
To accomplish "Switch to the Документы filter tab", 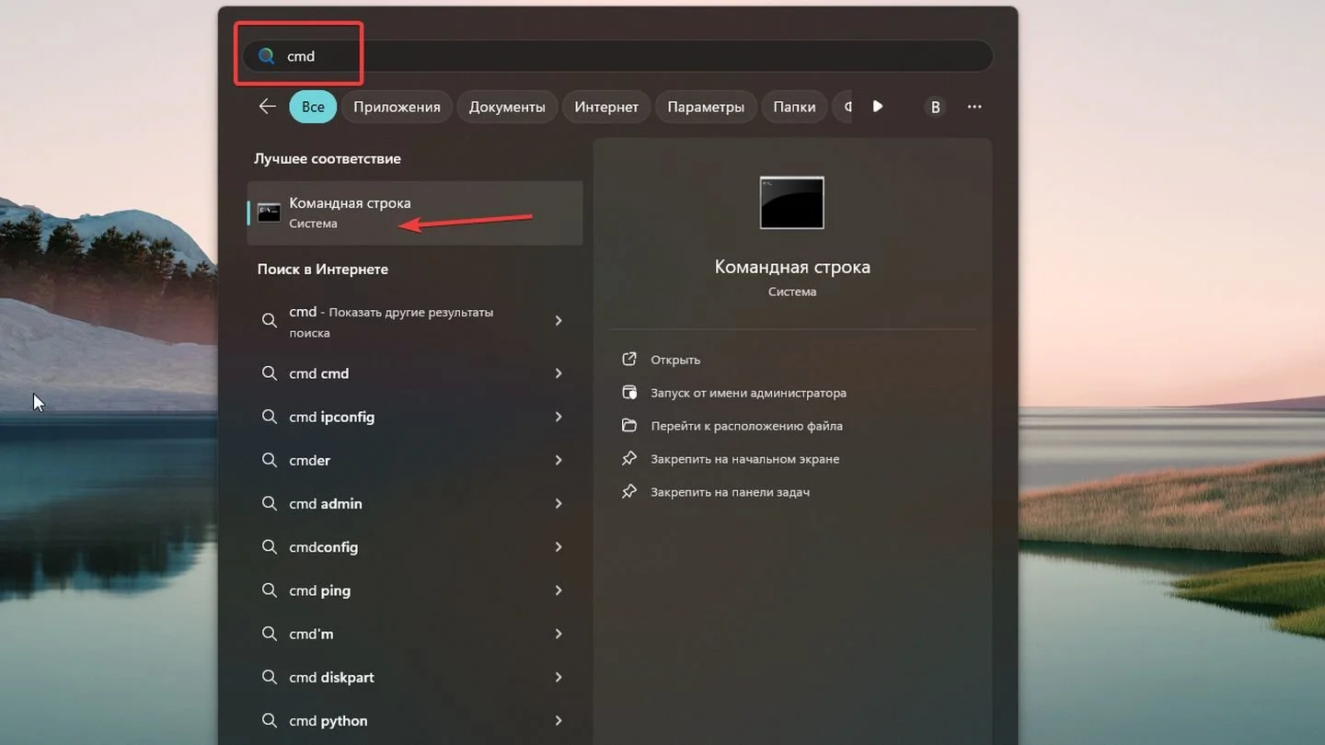I will 507,107.
